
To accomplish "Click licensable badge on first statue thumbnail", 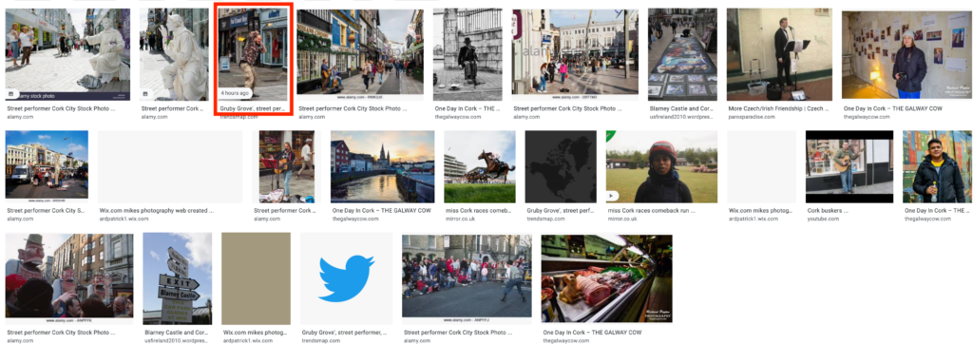I will click(x=10, y=94).
